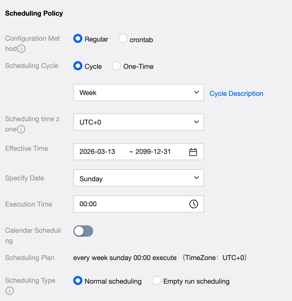The image size is (292, 301).
Task: Select the crontab configuration method
Action: point(123,39)
